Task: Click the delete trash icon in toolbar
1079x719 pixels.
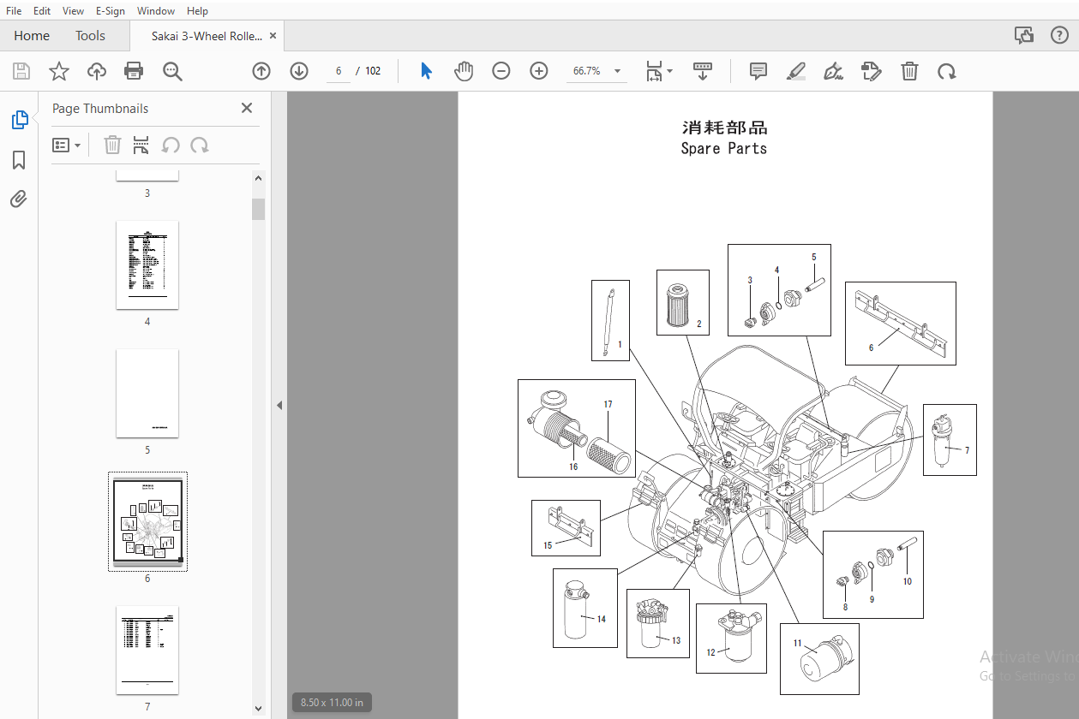Action: (x=909, y=71)
